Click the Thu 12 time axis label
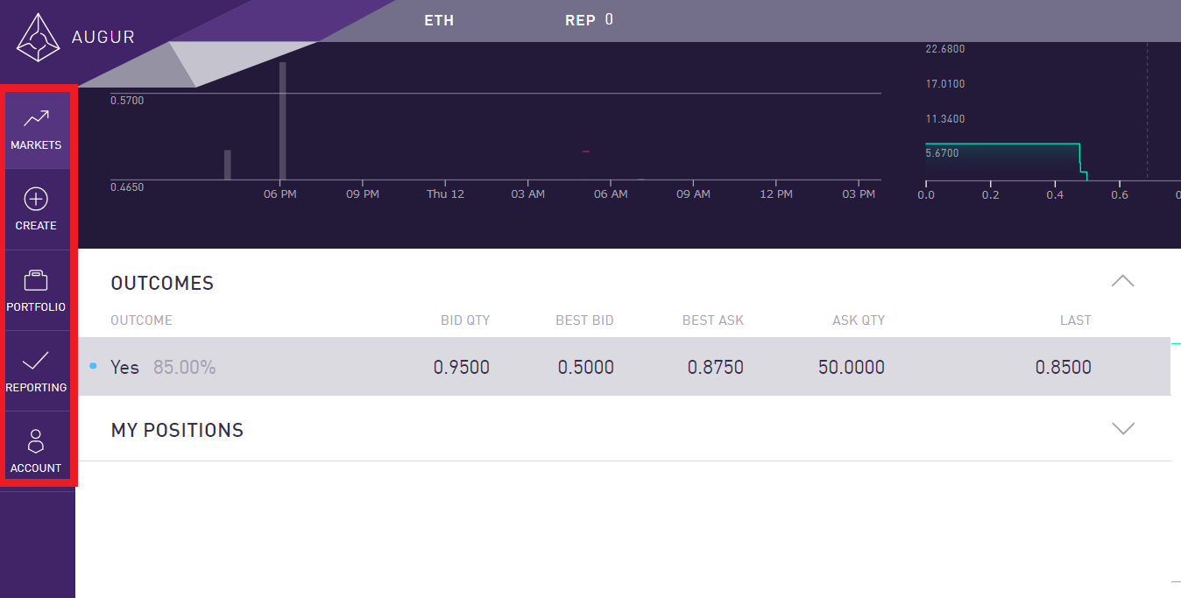 pyautogui.click(x=445, y=194)
